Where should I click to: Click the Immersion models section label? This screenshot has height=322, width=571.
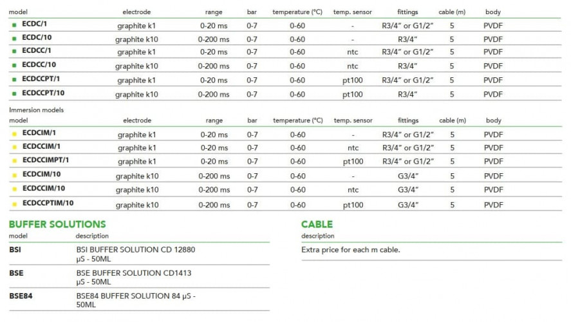point(36,110)
